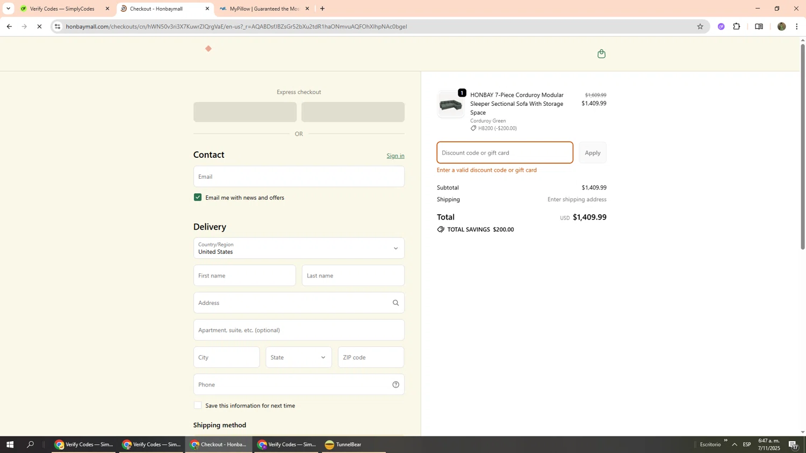Open first Verify Codes taskbar window
This screenshot has height=453, width=806.
click(x=84, y=444)
